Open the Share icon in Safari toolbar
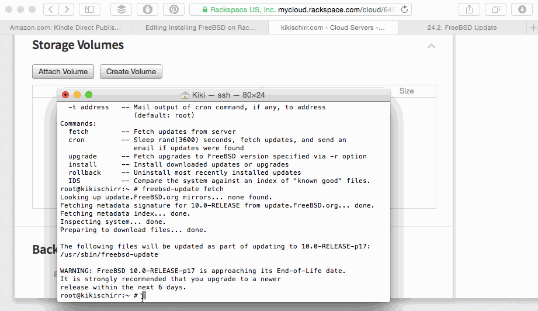The height and width of the screenshot is (311, 538). click(x=470, y=9)
